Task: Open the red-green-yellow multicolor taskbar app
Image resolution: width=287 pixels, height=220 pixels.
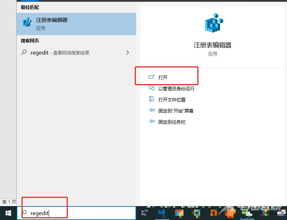Action: [x=179, y=213]
